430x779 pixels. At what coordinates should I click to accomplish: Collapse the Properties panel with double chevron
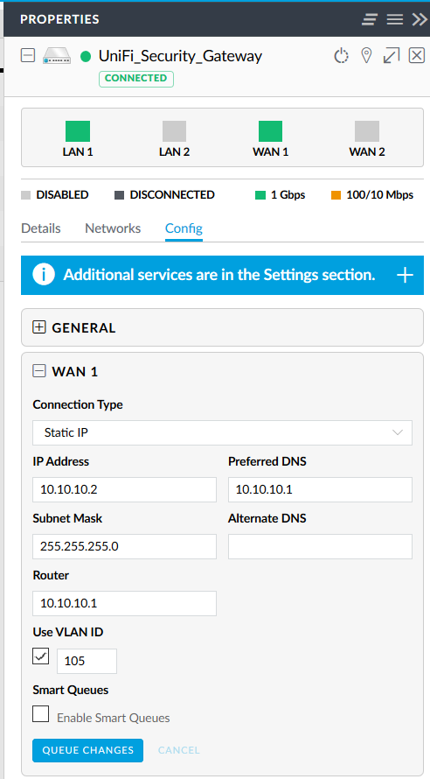click(420, 19)
